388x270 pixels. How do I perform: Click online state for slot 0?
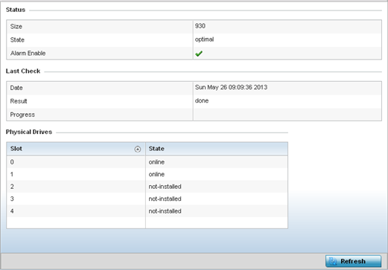pyautogui.click(x=156, y=162)
